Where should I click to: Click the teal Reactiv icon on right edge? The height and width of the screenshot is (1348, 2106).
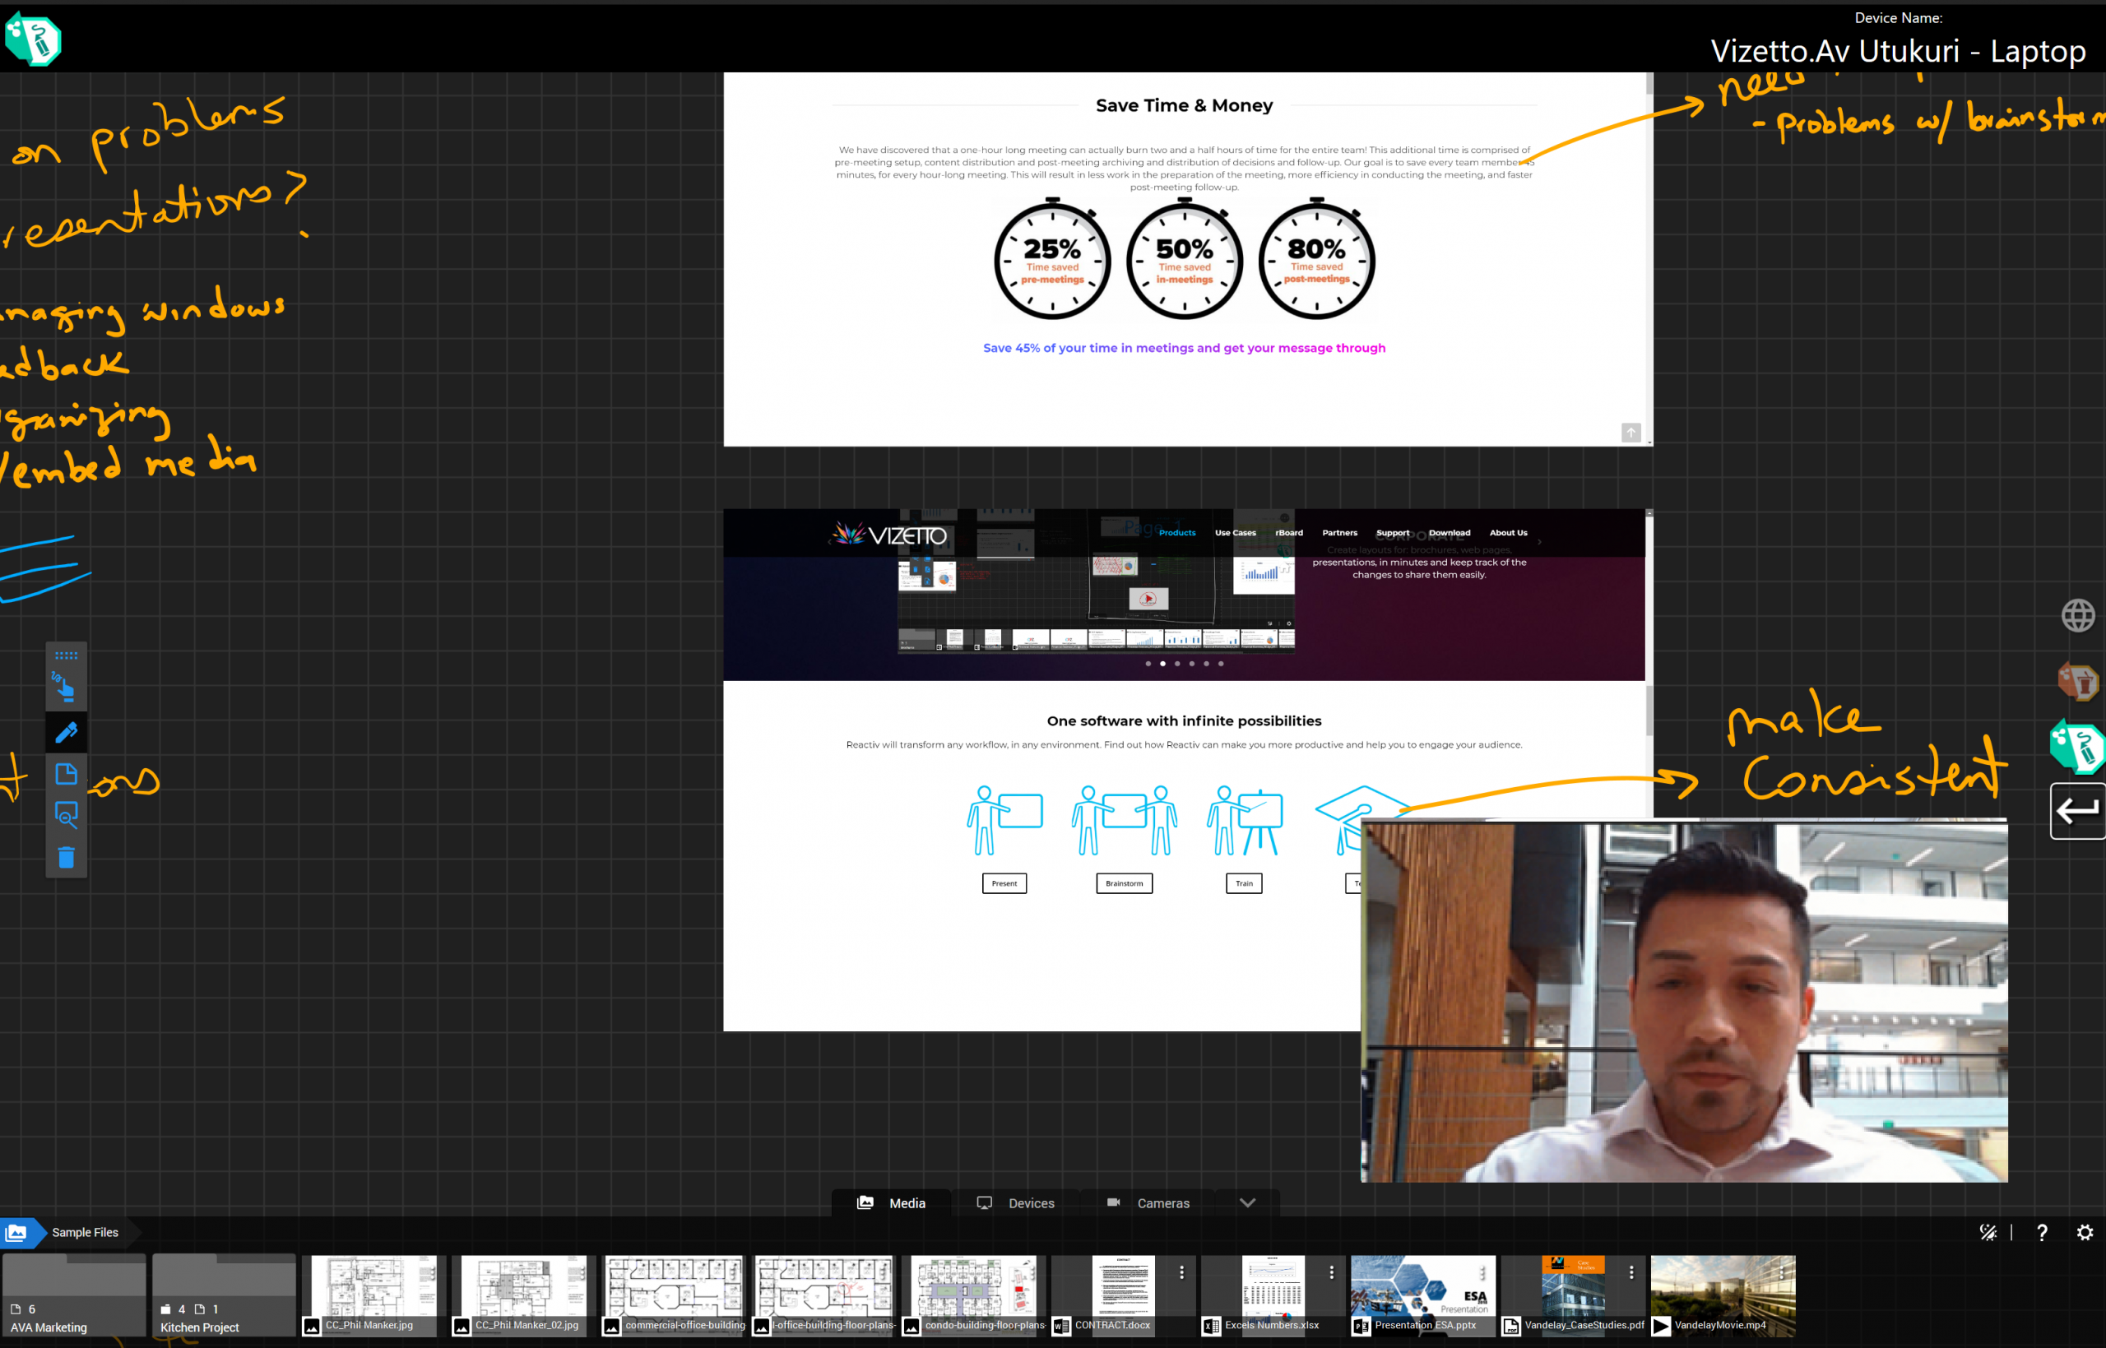(2078, 747)
